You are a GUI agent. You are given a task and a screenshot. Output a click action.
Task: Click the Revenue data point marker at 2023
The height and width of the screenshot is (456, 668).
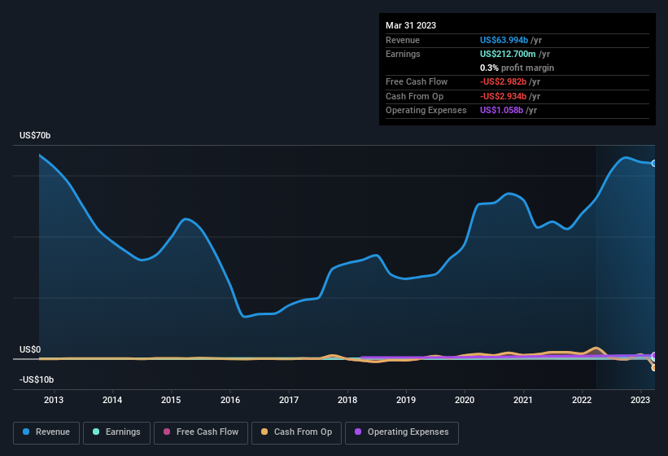point(654,163)
